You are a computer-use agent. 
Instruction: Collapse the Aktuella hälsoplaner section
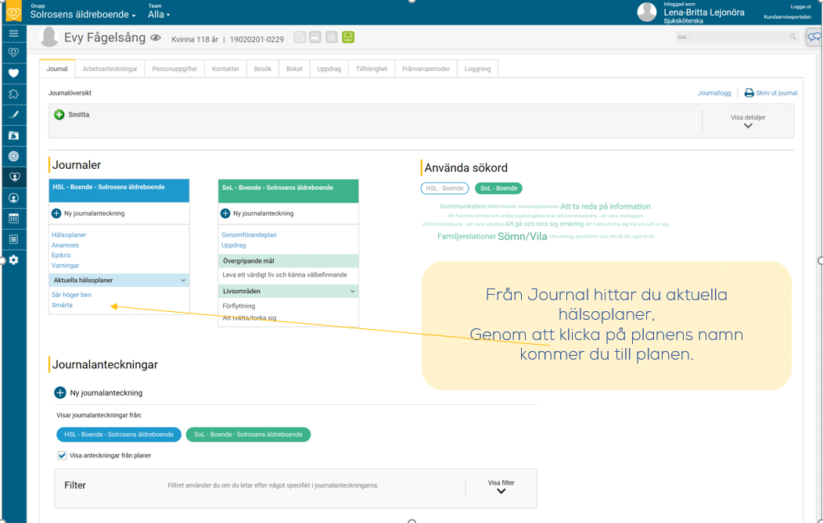coord(183,280)
